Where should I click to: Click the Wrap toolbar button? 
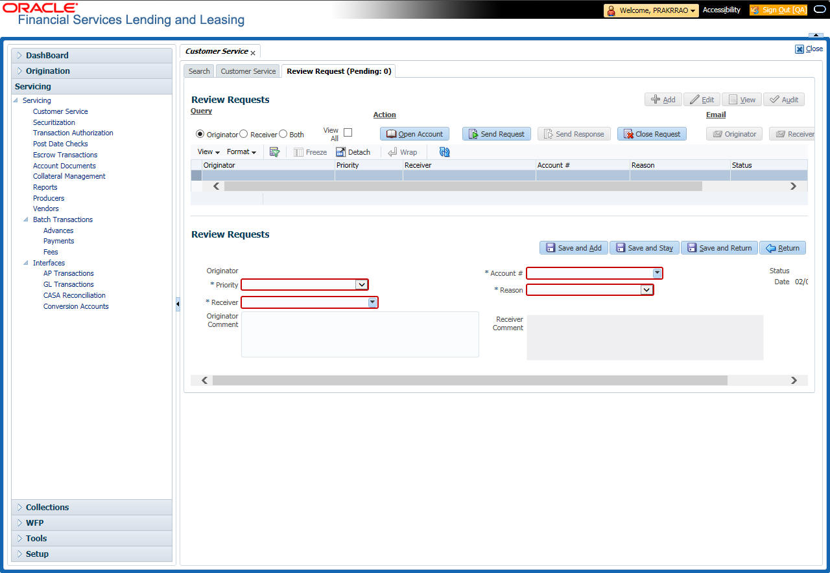[402, 152]
